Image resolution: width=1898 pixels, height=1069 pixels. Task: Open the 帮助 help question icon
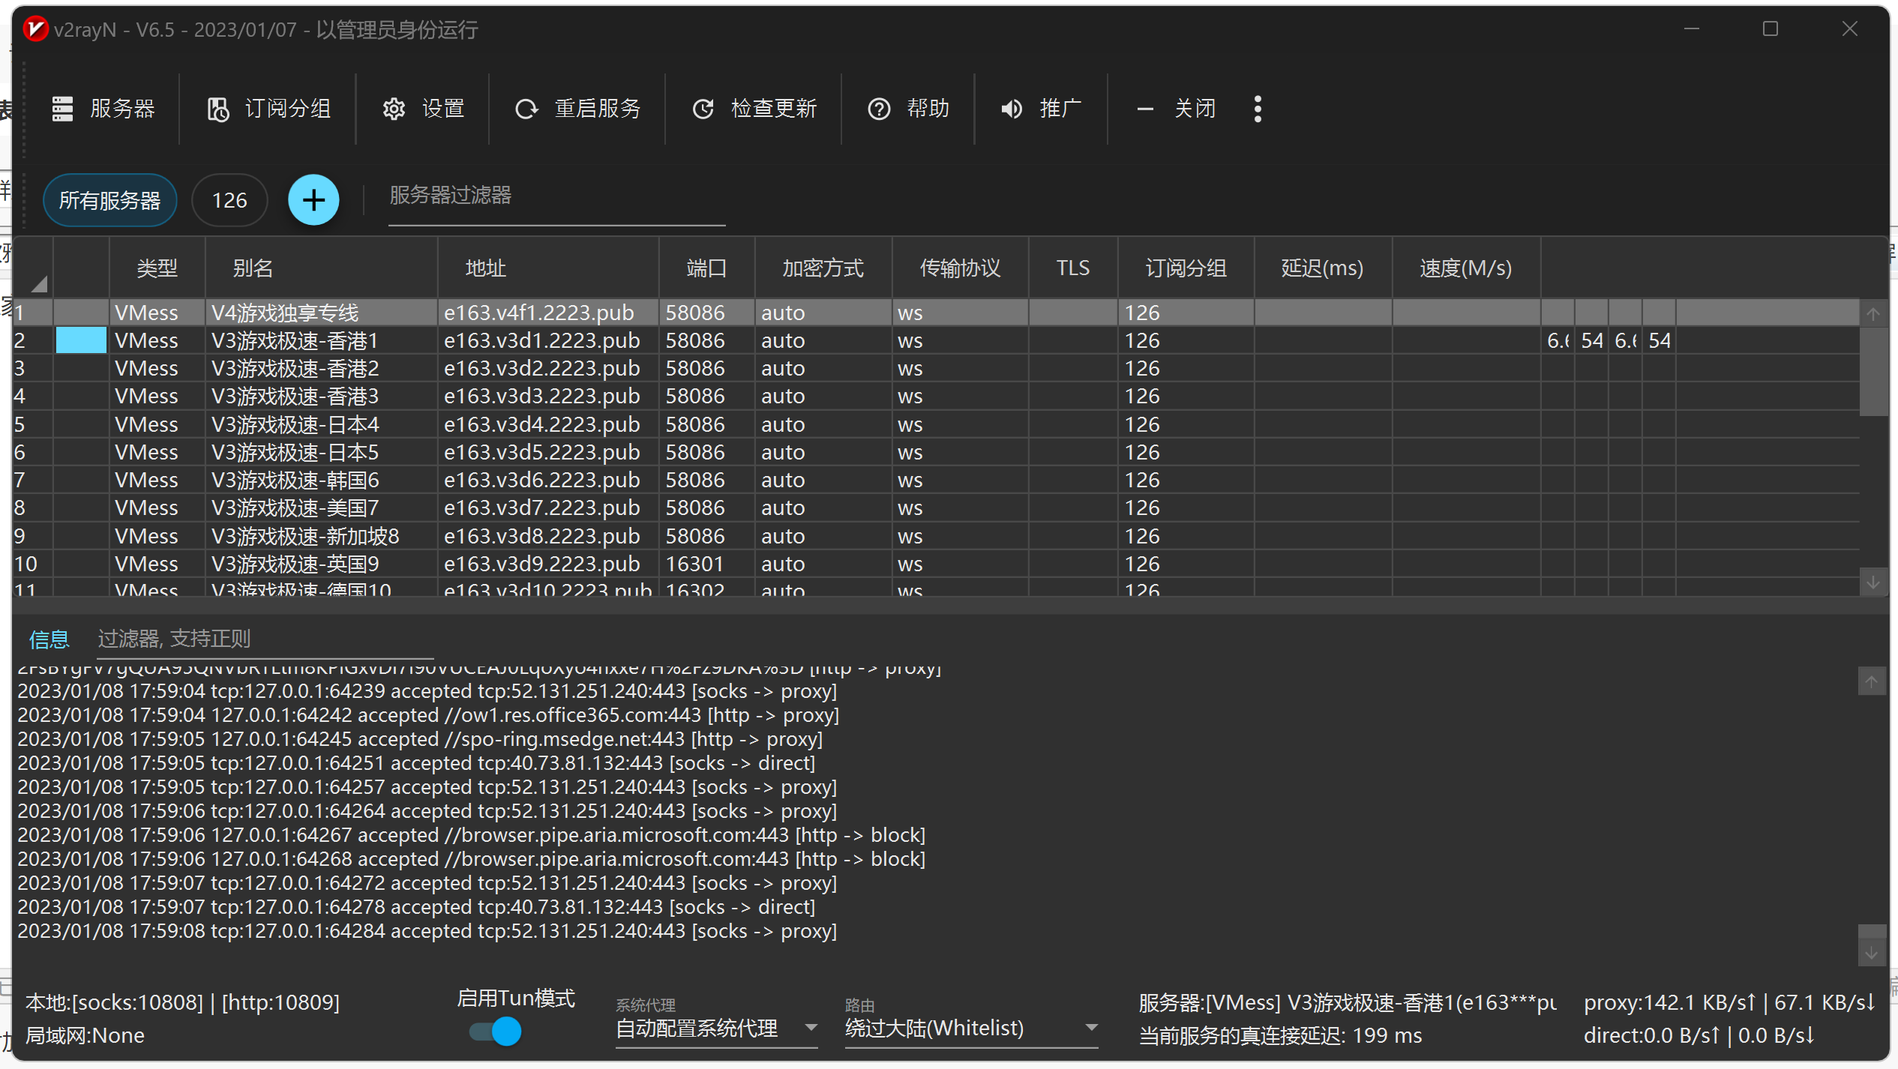pyautogui.click(x=879, y=109)
